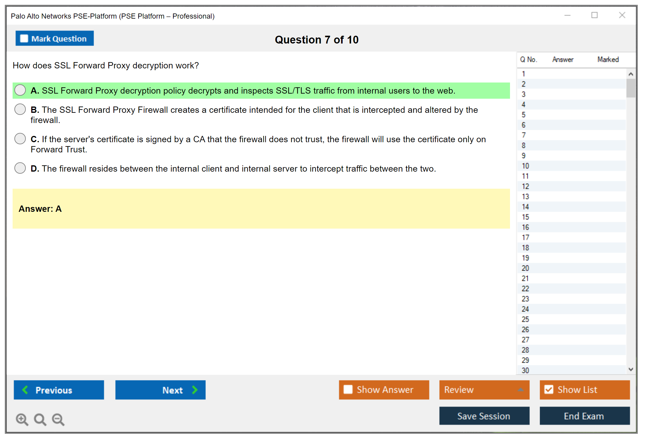Click the question list scrollbar thumb

[x=631, y=88]
